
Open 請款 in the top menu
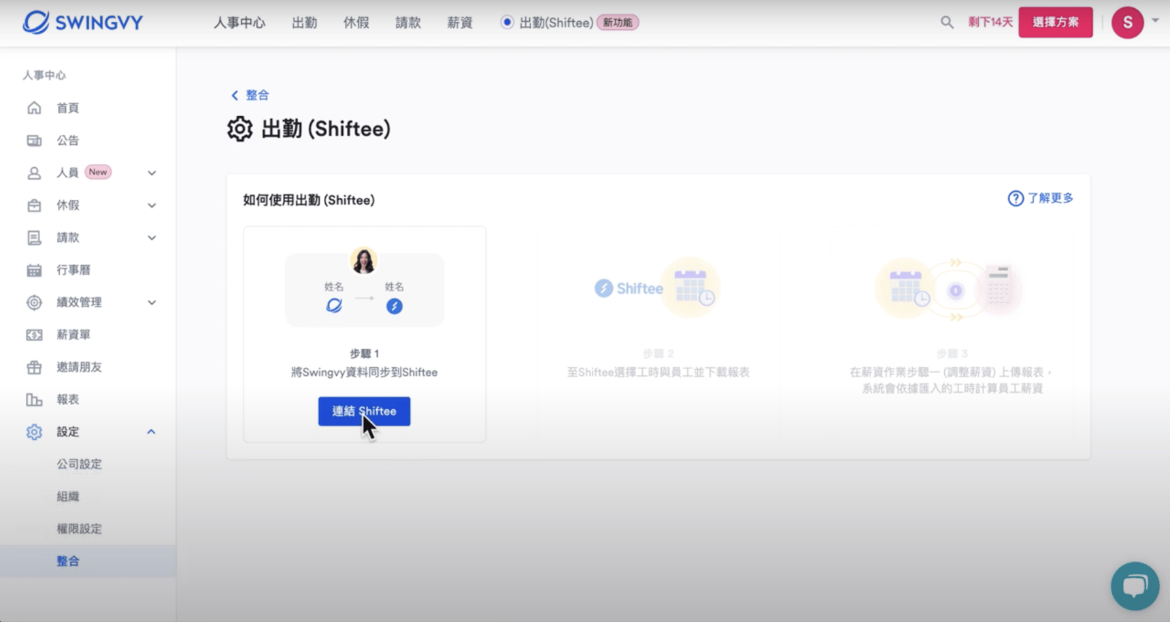click(408, 22)
